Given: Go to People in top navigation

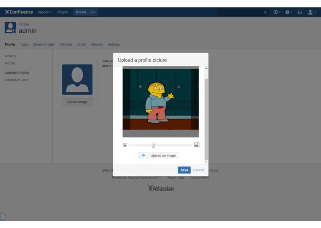Looking at the screenshot, I should (62, 12).
